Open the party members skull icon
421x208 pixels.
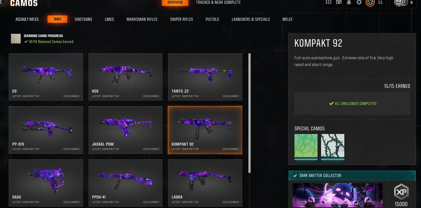click(401, 3)
